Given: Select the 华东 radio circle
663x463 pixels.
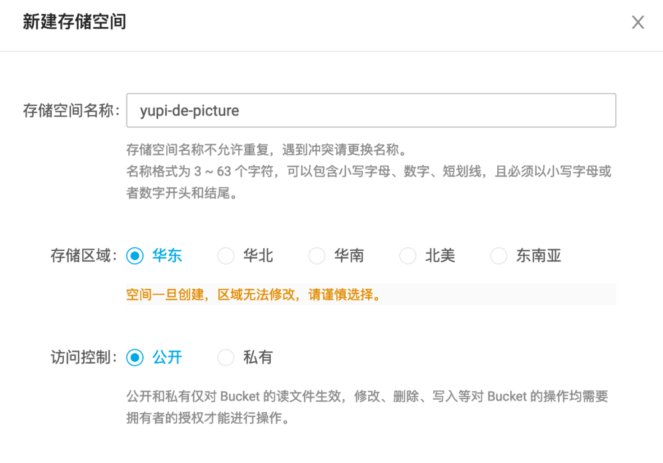Looking at the screenshot, I should (x=134, y=256).
